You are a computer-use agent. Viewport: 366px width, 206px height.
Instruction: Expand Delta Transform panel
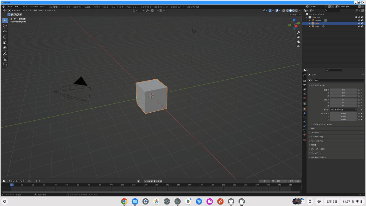[322, 125]
